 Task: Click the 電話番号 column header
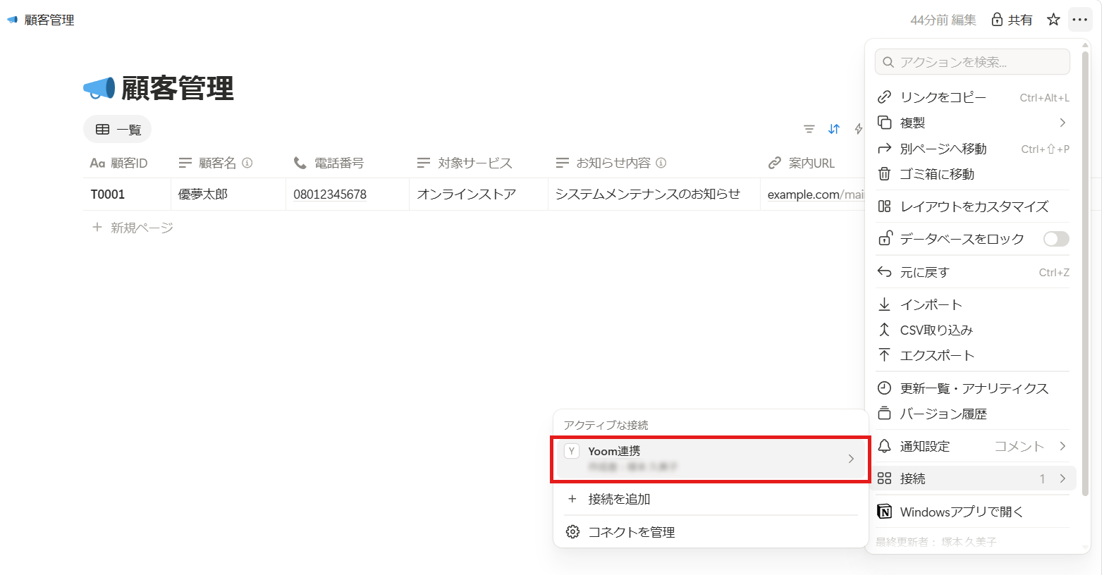(x=329, y=163)
